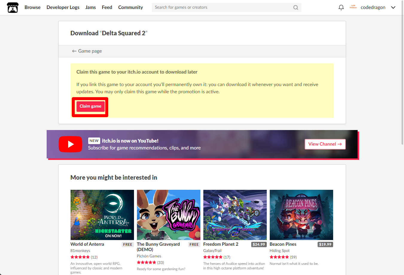Image resolution: width=404 pixels, height=275 pixels.
Task: Click the 'Download Delta Squared 2' heading
Action: [109, 33]
